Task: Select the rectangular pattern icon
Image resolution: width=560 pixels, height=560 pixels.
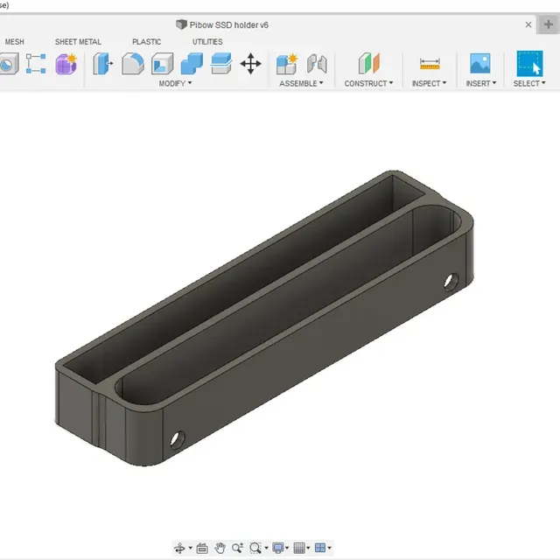Action: (x=36, y=64)
